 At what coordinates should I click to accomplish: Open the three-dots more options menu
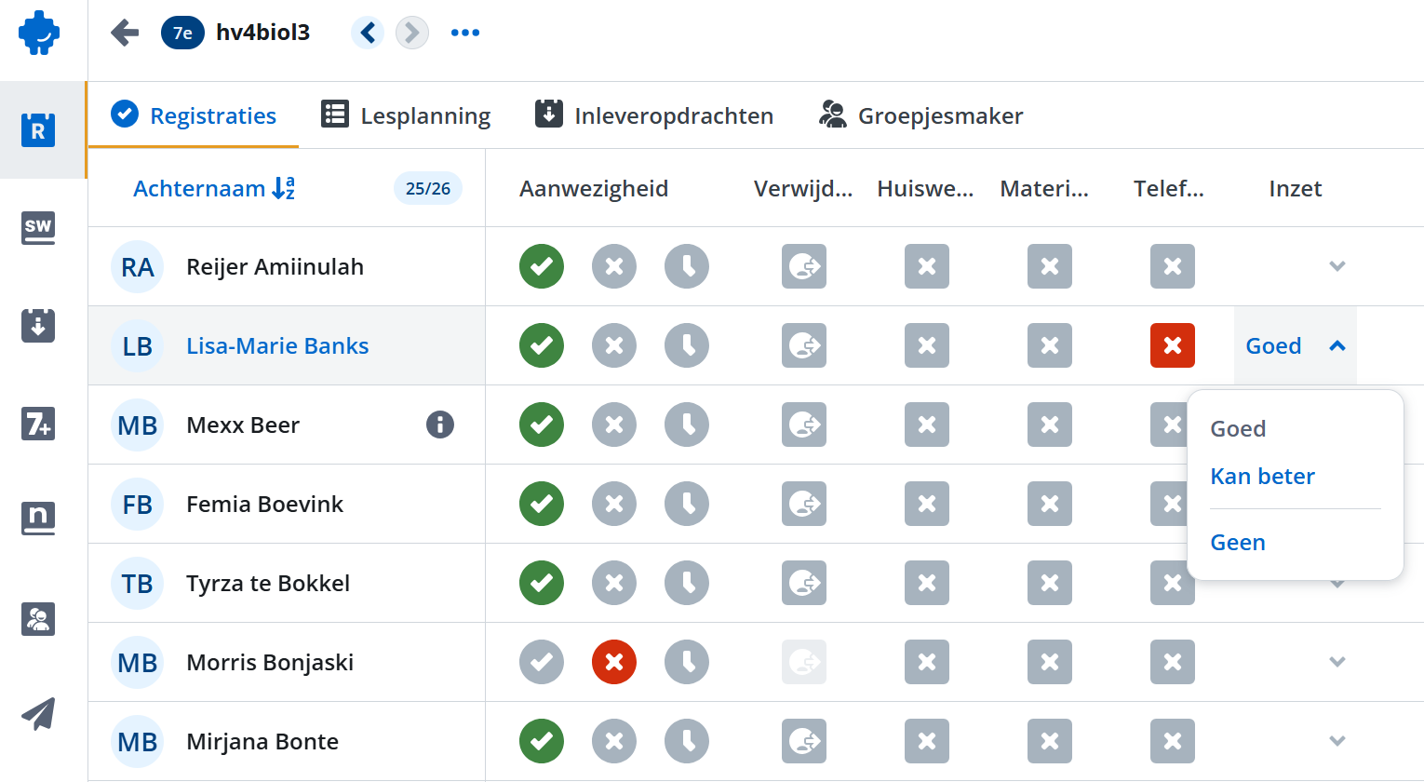click(x=465, y=33)
